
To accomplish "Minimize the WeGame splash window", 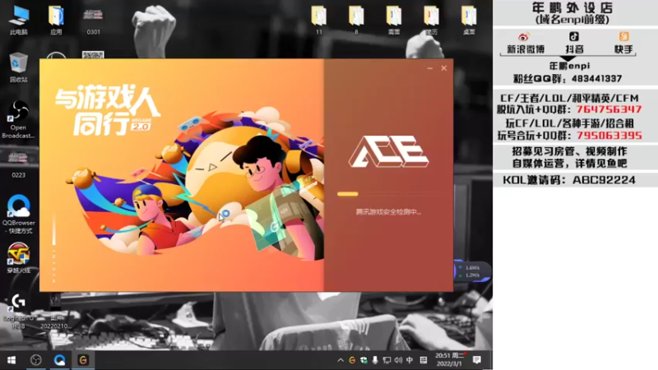I will point(429,68).
